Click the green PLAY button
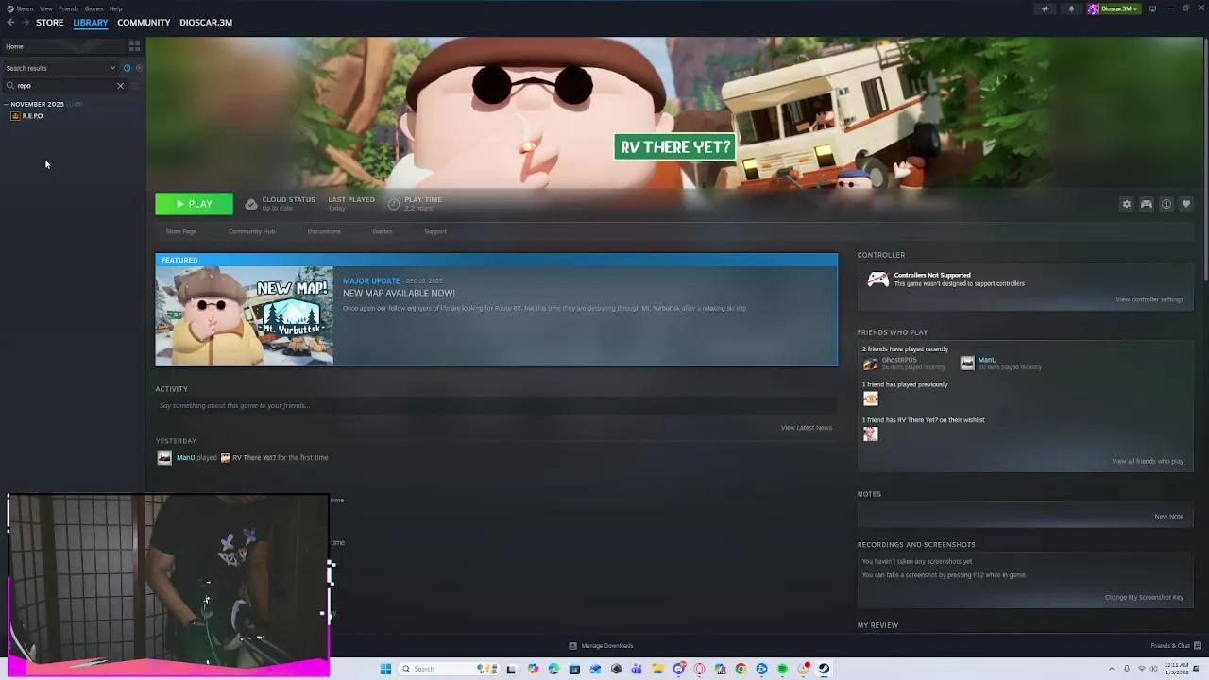Image resolution: width=1209 pixels, height=680 pixels. pyautogui.click(x=194, y=204)
